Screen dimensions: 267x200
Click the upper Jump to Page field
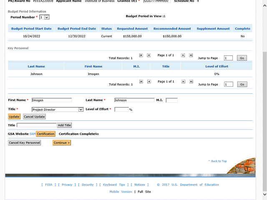pyautogui.click(x=228, y=58)
